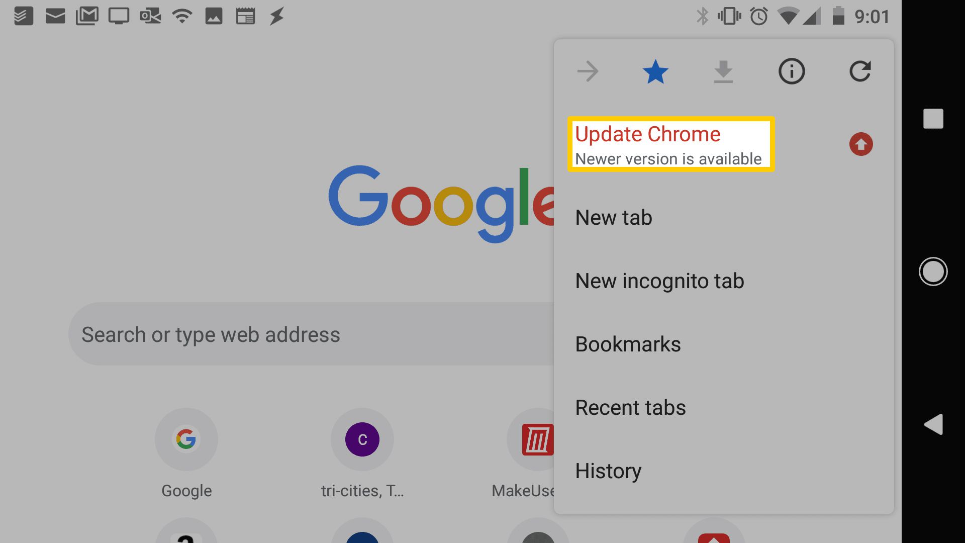Click the Update Chrome upgrade icon

(860, 144)
